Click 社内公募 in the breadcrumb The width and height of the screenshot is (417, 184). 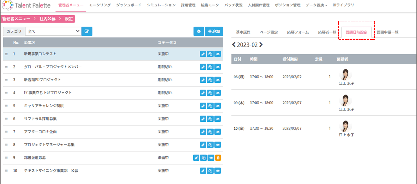[47, 19]
